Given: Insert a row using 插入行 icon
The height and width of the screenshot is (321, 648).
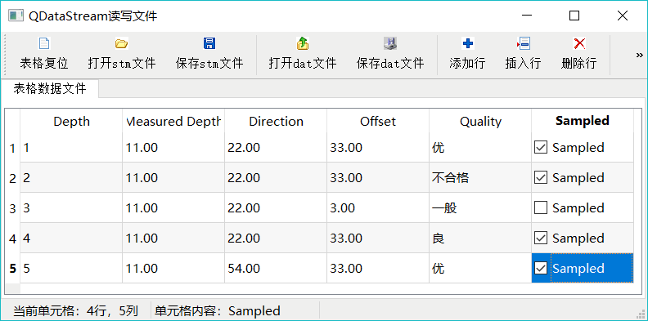Looking at the screenshot, I should [523, 43].
